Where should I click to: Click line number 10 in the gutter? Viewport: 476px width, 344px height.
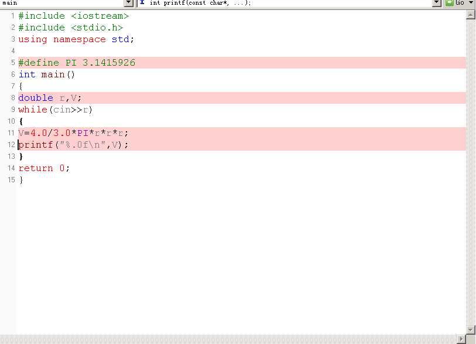point(12,121)
